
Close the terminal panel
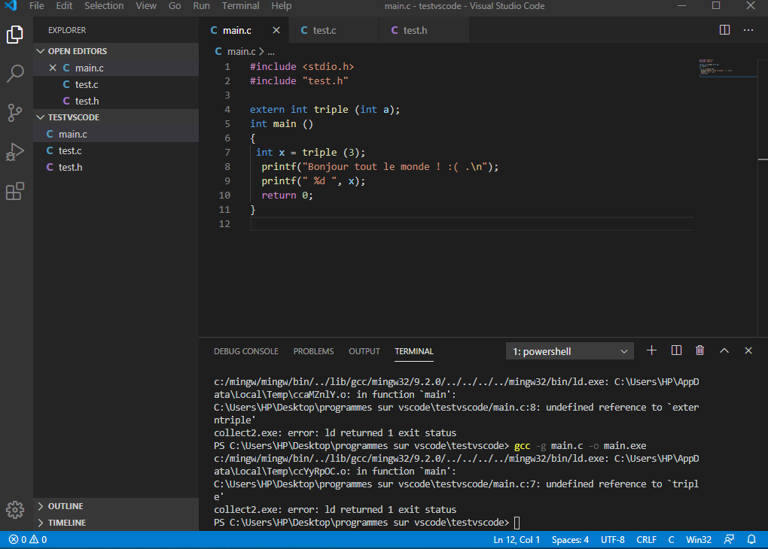[748, 350]
